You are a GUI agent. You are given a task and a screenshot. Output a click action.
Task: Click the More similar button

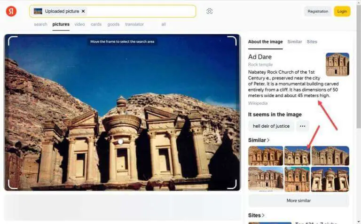[x=298, y=201]
